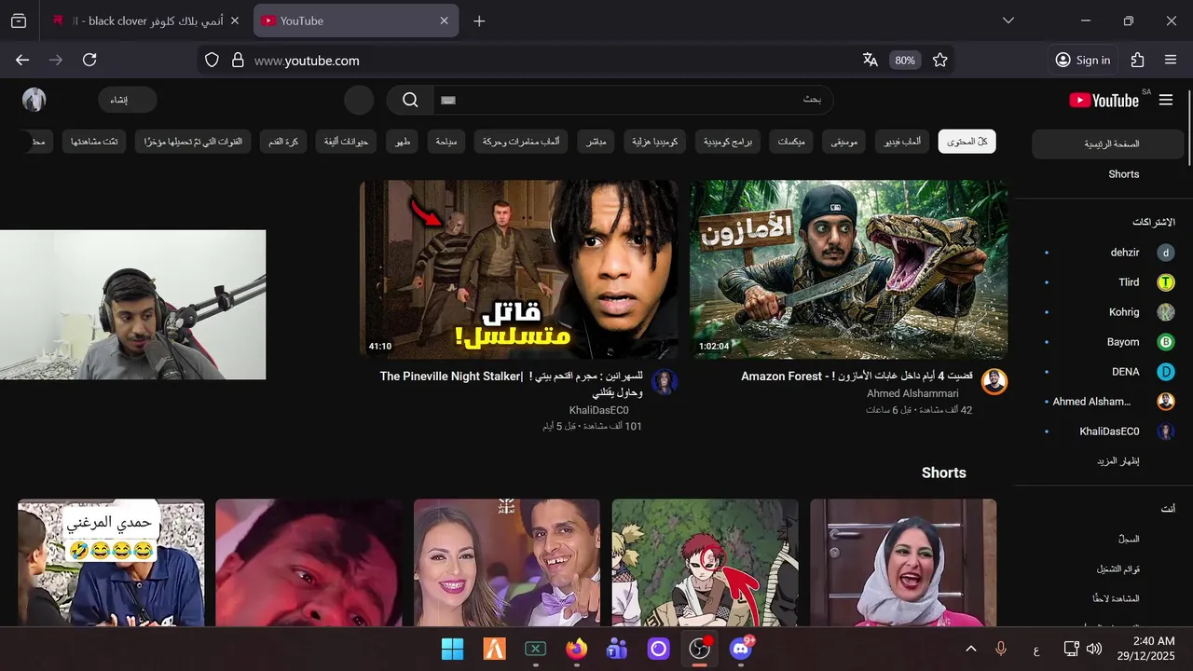Click the Kohrig channel avatar
The image size is (1193, 671).
pos(1166,312)
